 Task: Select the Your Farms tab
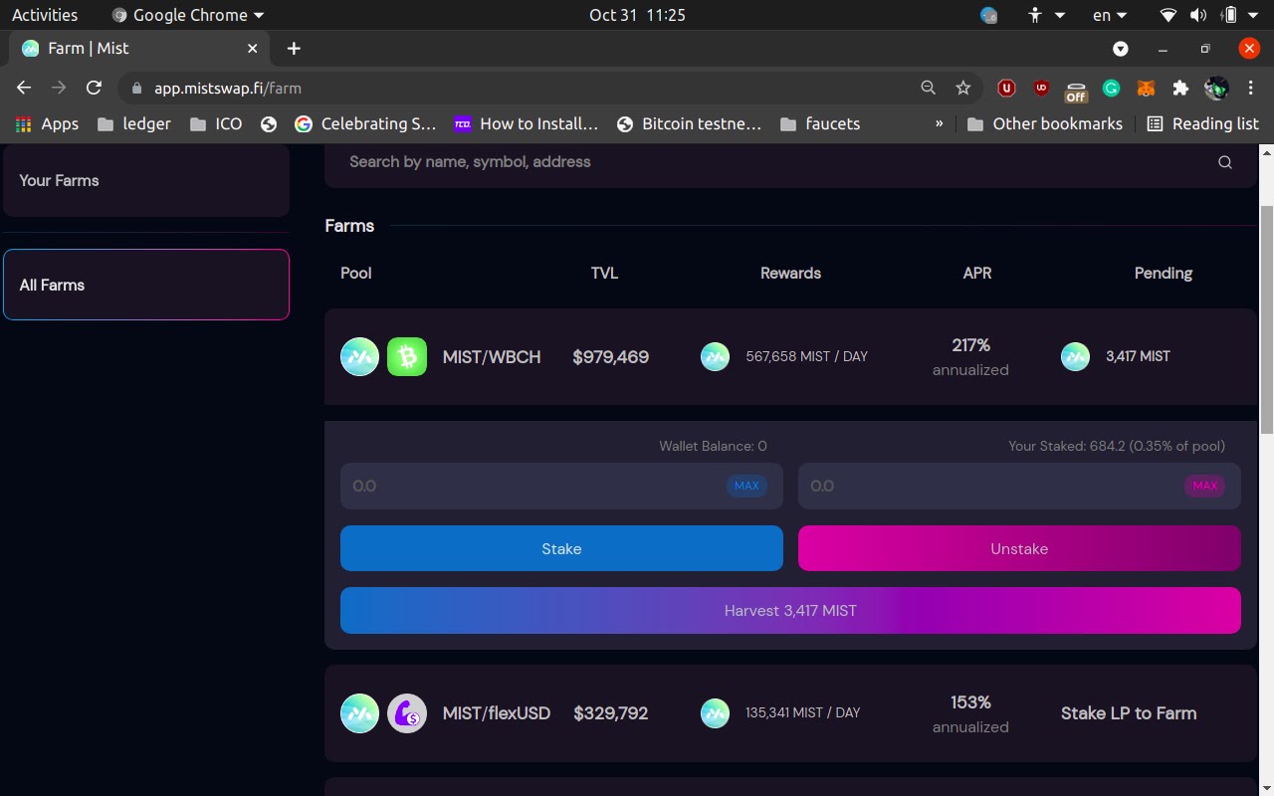[x=146, y=180]
